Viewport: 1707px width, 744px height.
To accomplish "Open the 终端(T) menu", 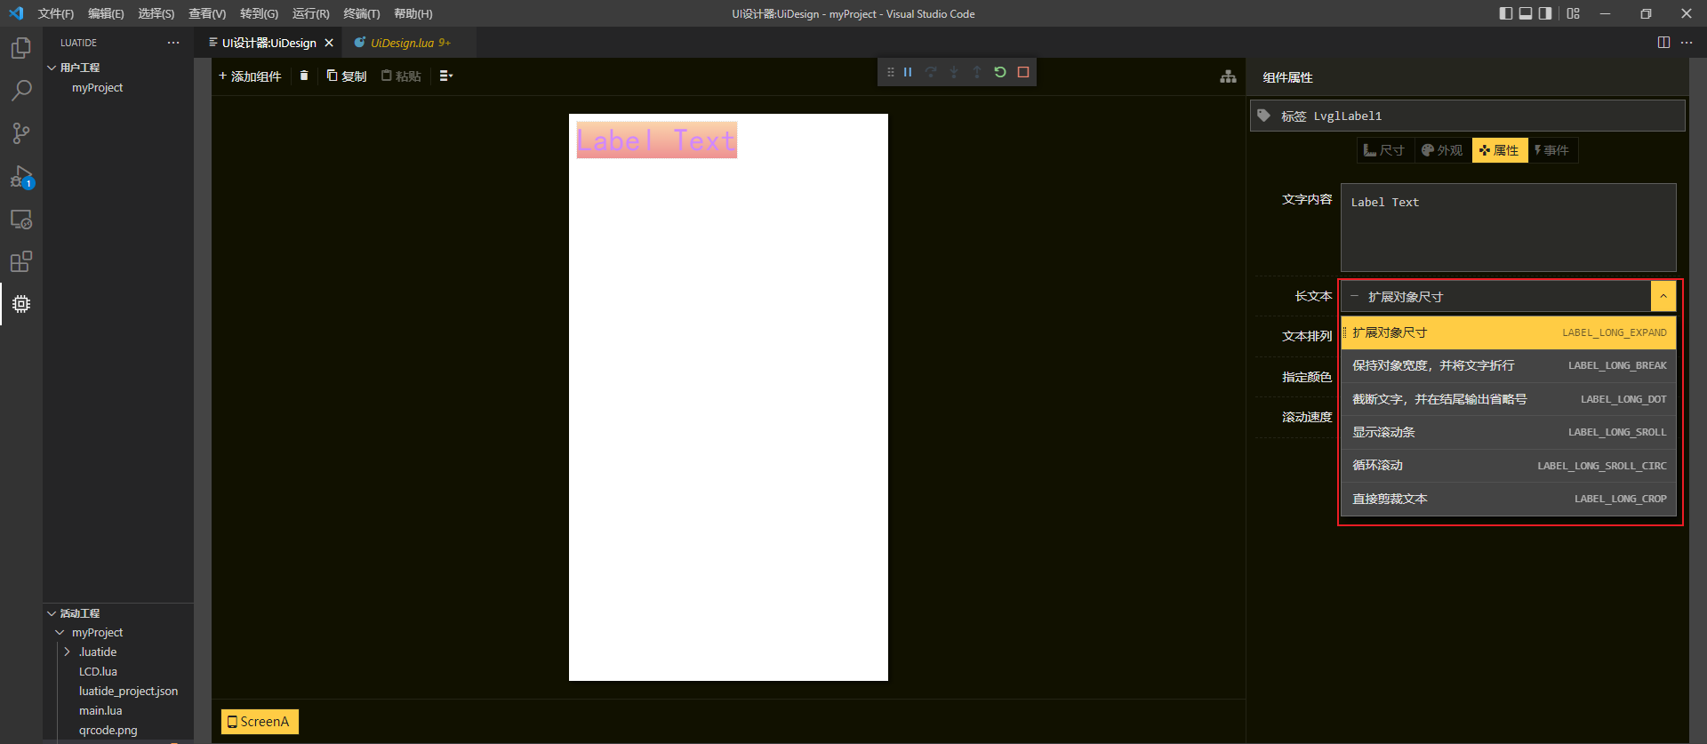I will coord(362,13).
